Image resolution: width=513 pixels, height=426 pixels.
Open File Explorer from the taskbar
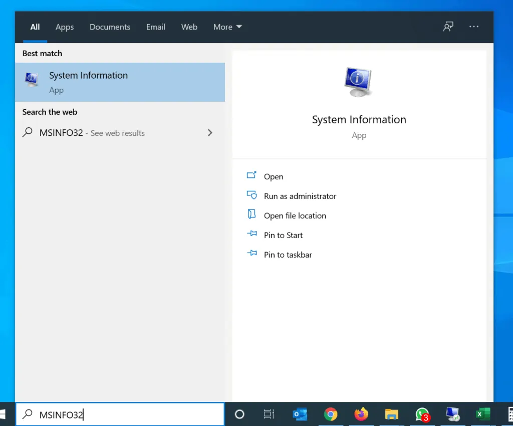[391, 414]
